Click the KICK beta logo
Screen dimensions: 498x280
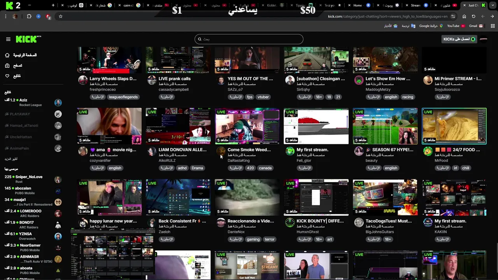[x=28, y=39]
